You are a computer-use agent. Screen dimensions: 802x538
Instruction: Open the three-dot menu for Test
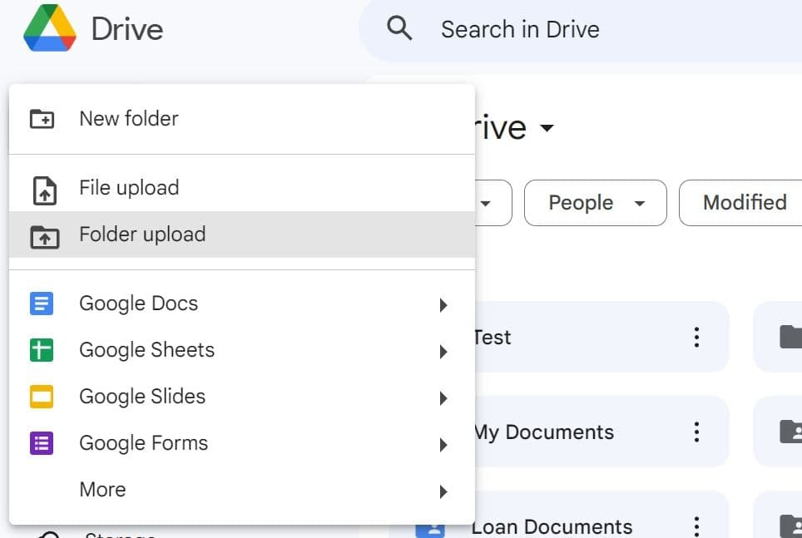click(696, 337)
